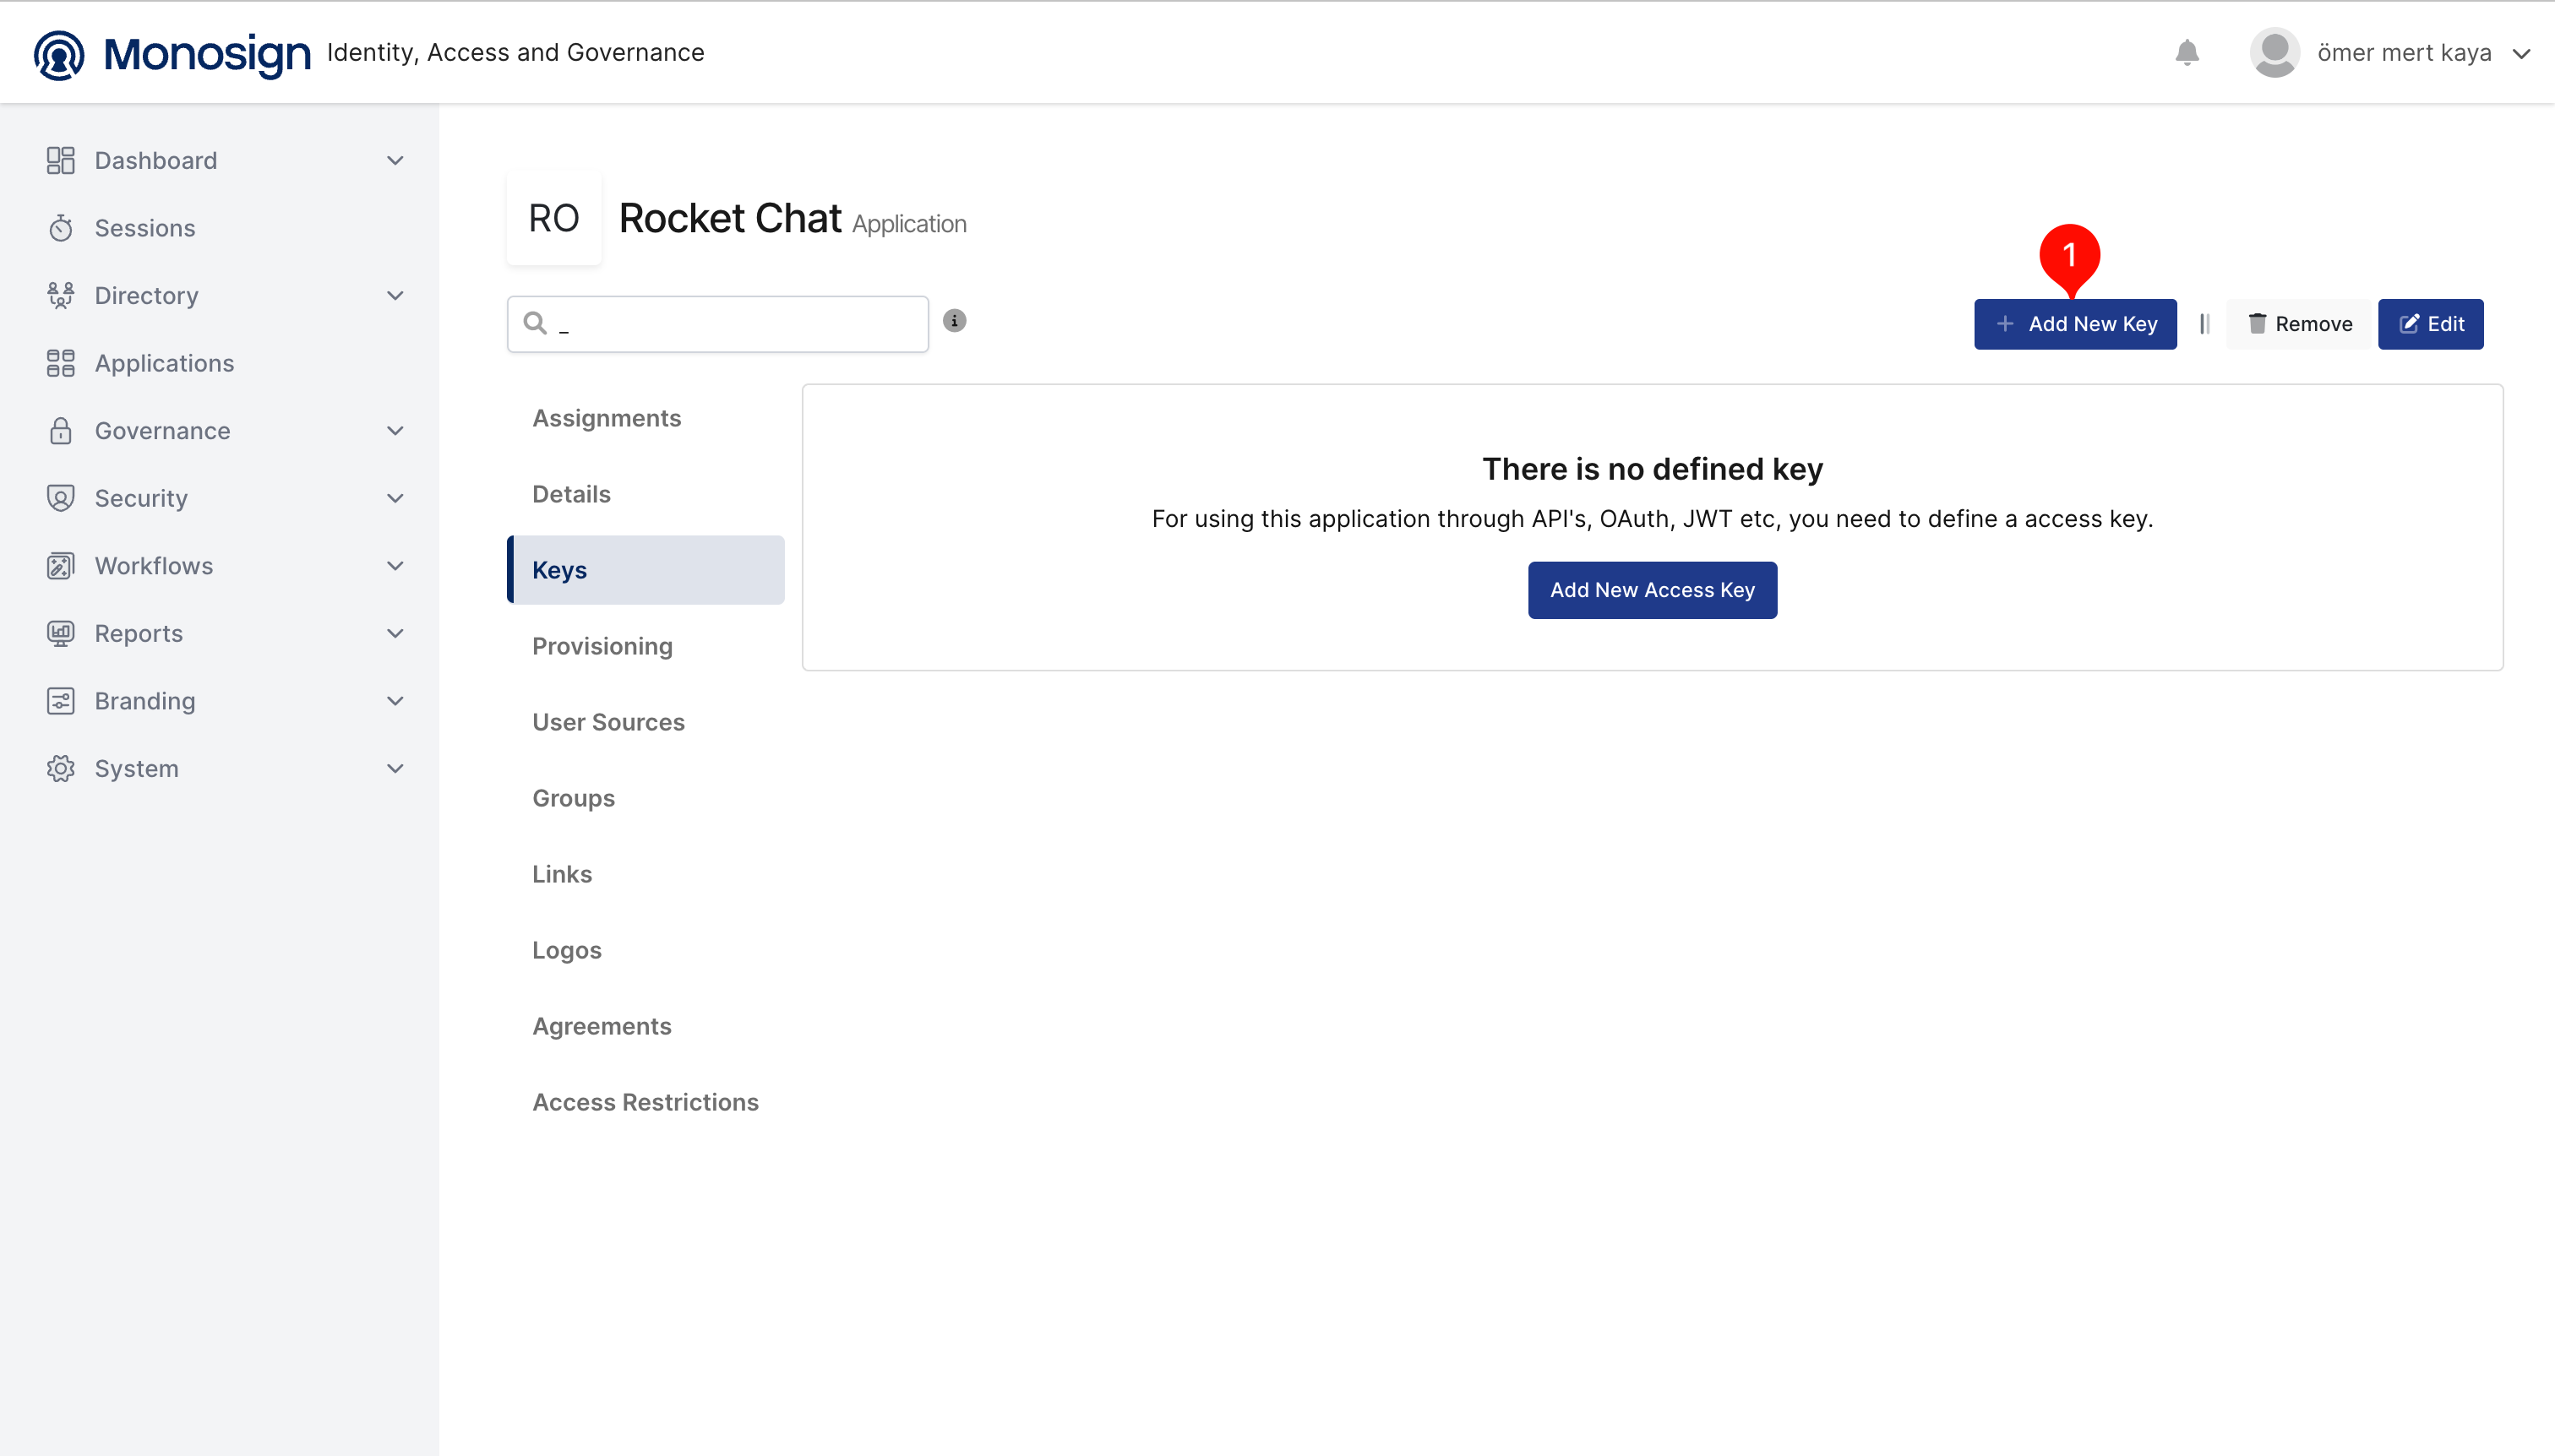Viewport: 2555px width, 1456px height.
Task: Expand the Security menu chevron
Action: (395, 498)
